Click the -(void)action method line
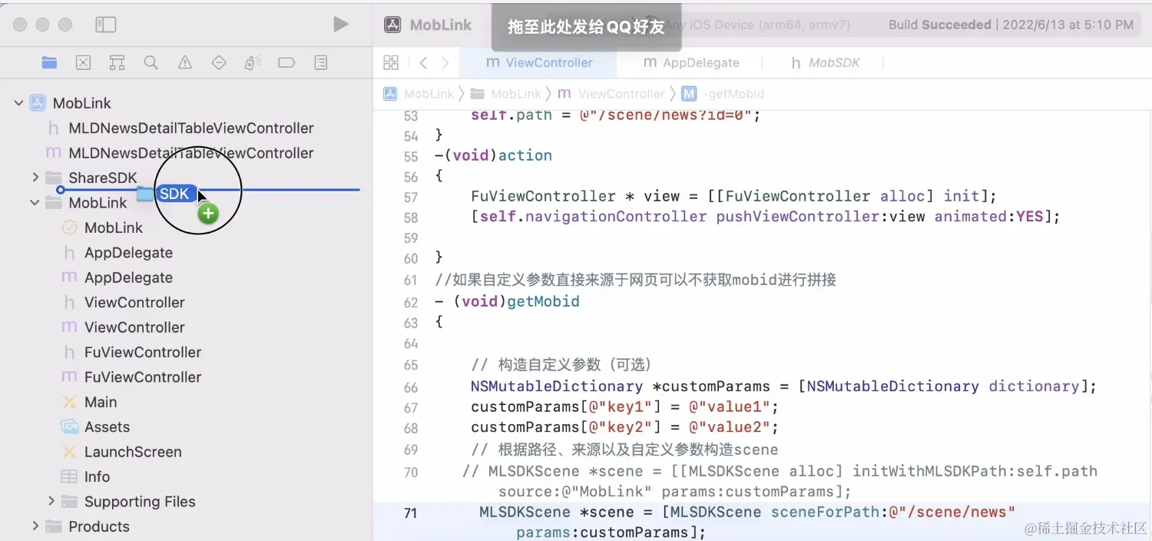This screenshot has height=541, width=1152. pyautogui.click(x=493, y=155)
